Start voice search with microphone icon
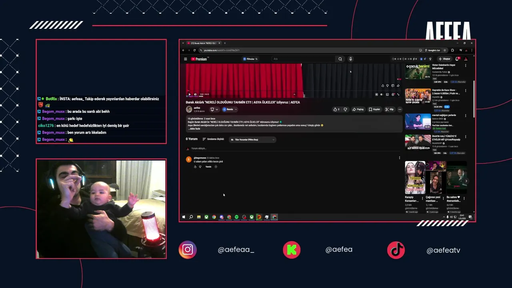Screen dimensions: 512x288 pos(350,59)
